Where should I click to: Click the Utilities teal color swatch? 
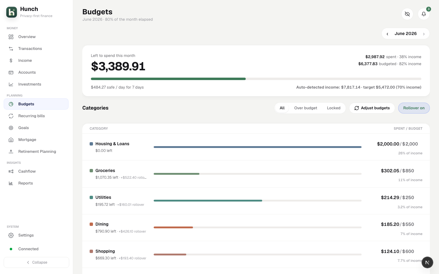pos(91,198)
